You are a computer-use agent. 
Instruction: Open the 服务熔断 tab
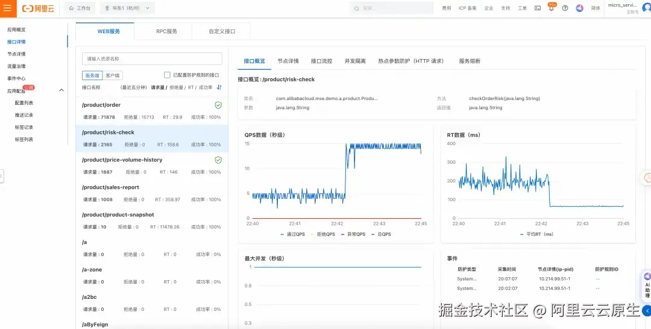click(x=470, y=61)
